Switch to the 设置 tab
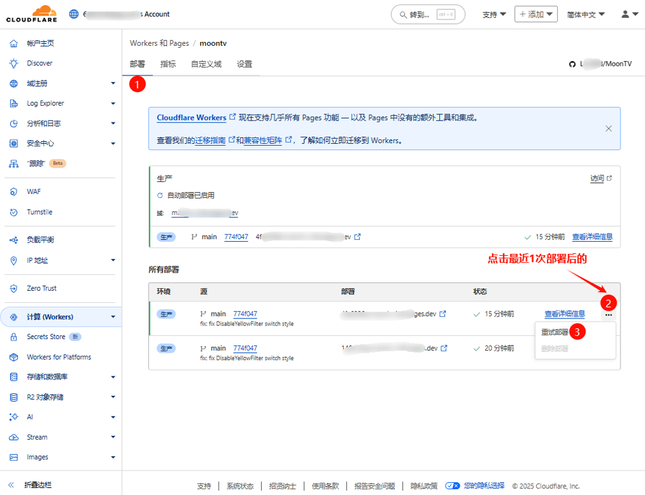This screenshot has height=495, width=645. tap(244, 64)
